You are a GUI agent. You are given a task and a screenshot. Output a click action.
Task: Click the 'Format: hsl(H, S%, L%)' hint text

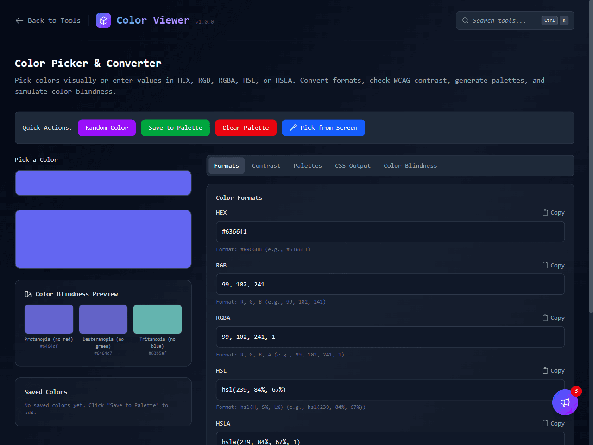(x=291, y=407)
